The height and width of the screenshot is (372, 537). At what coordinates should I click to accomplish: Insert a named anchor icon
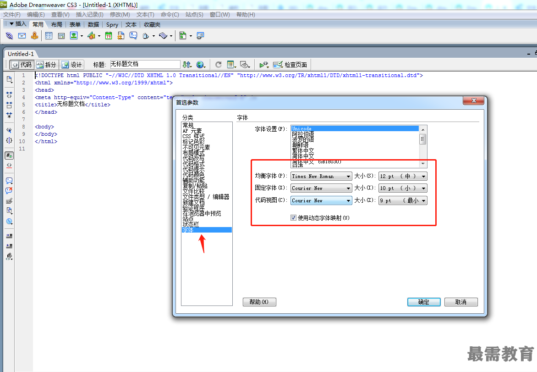(34, 36)
